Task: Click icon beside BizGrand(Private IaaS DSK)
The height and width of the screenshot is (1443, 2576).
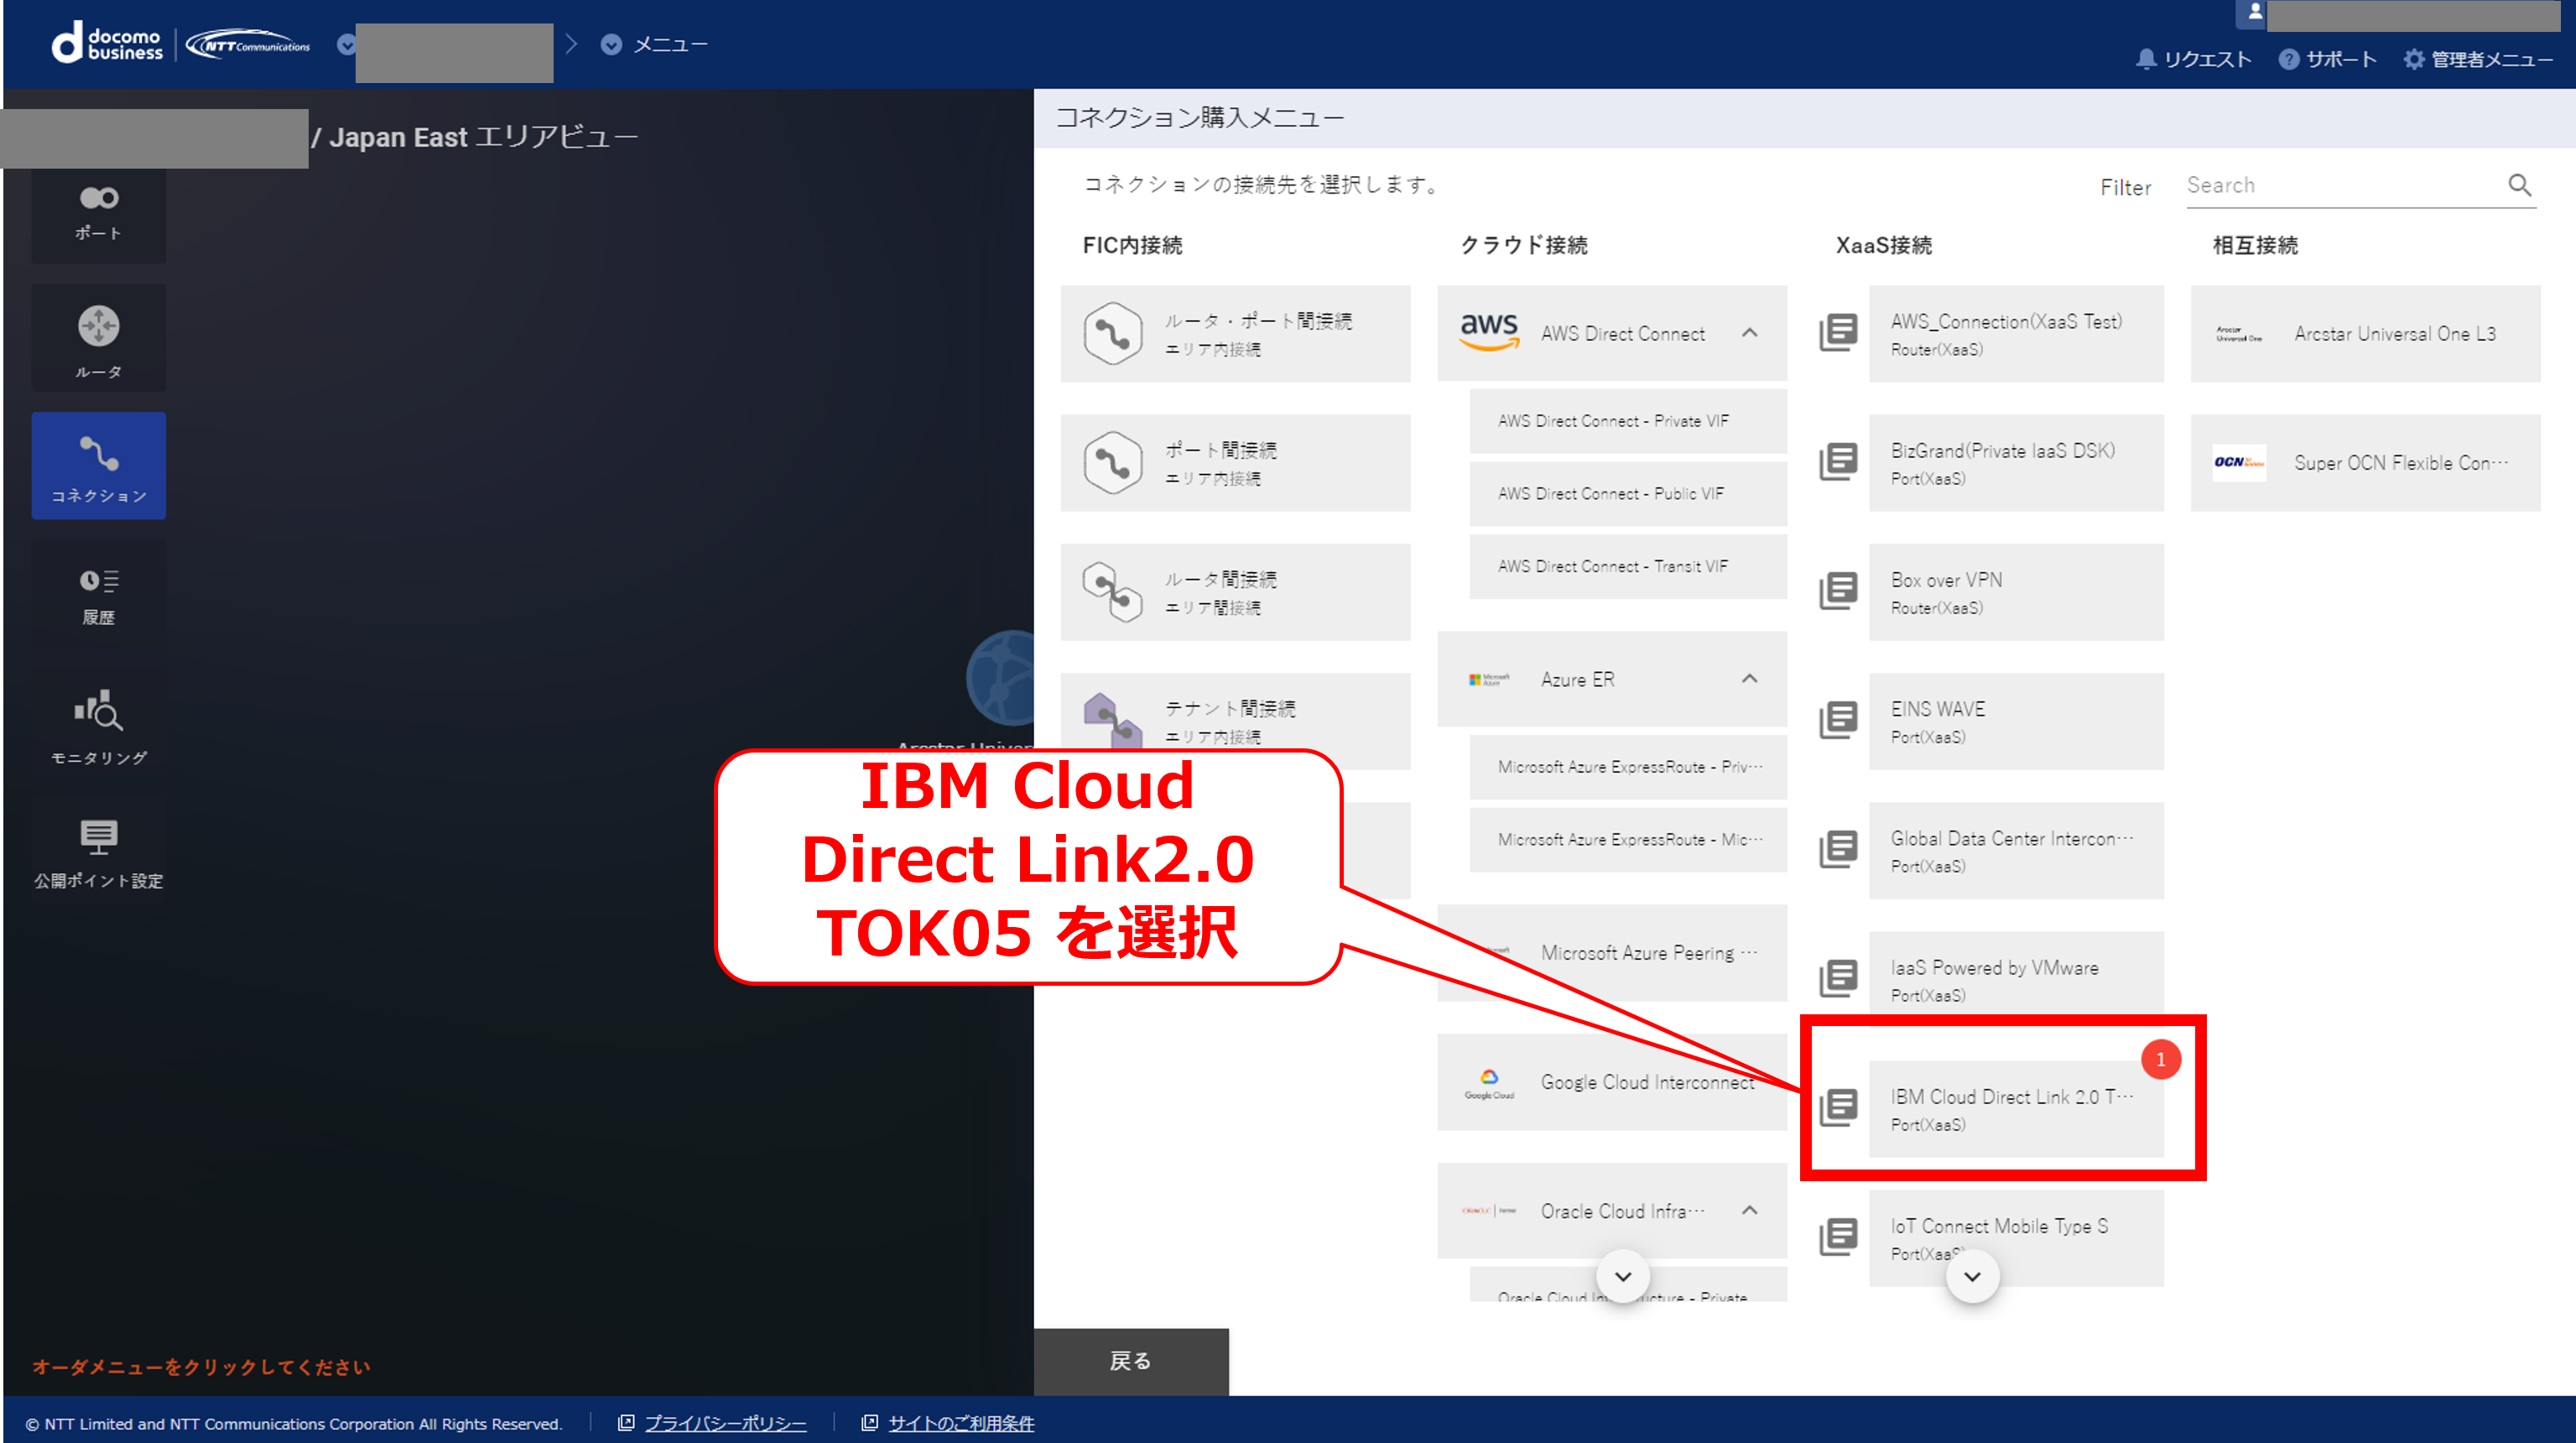Action: pyautogui.click(x=1838, y=462)
